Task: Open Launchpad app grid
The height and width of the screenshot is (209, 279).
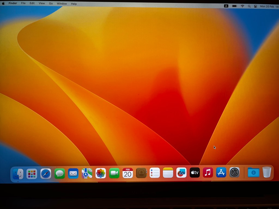Action: [x=32, y=174]
